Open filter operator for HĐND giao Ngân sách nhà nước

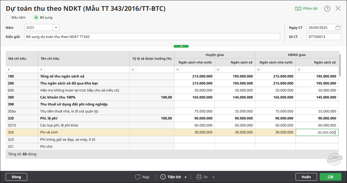pyautogui.click(x=259, y=70)
